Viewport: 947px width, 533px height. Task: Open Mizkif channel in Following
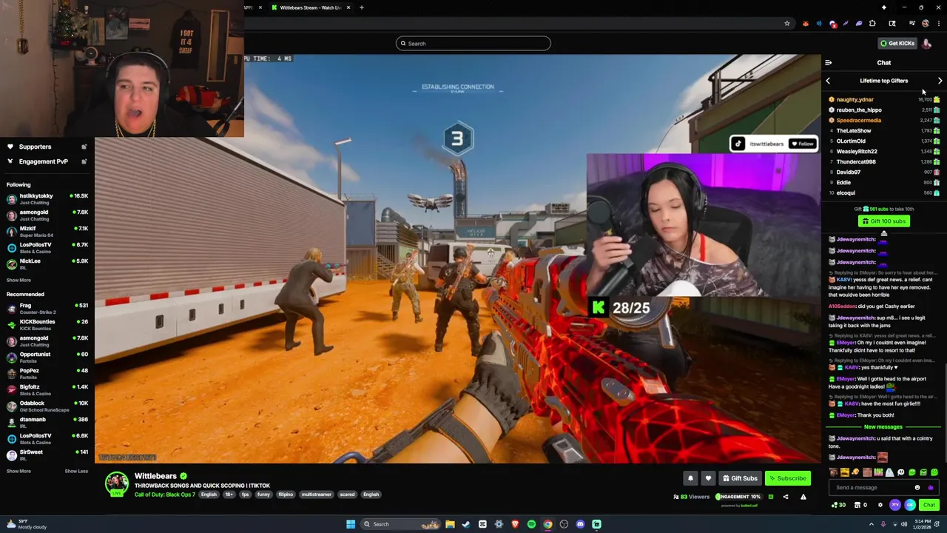coord(47,232)
